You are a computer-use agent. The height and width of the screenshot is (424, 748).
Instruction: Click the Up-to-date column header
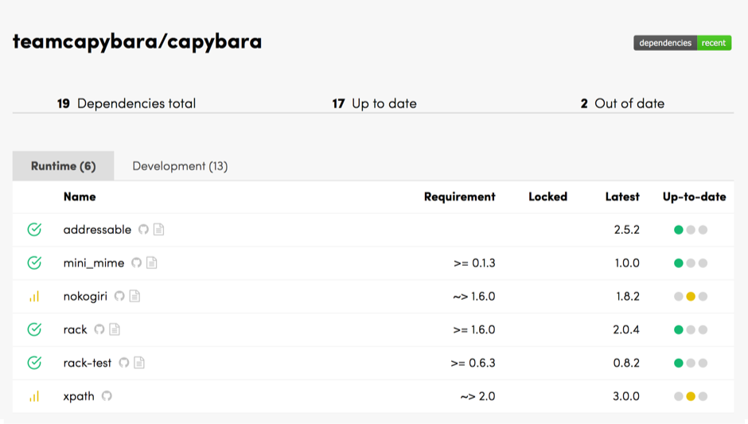pyautogui.click(x=694, y=196)
